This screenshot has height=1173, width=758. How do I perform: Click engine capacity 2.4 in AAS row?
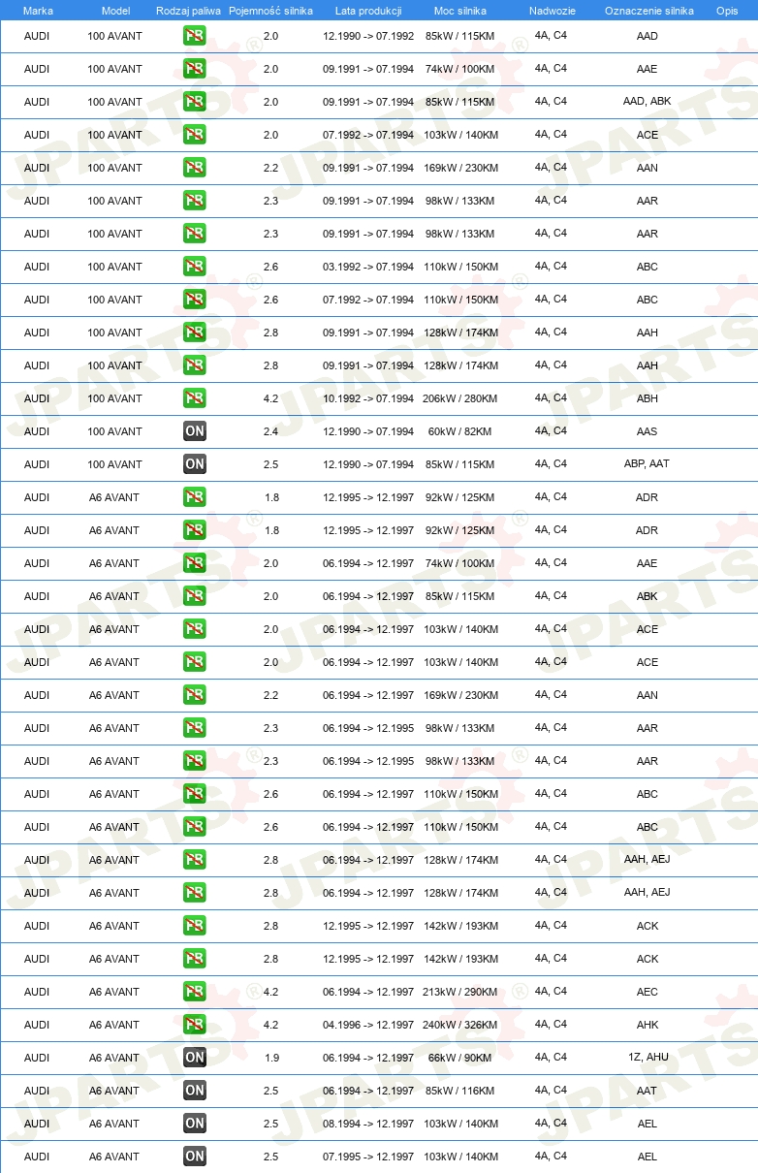(x=270, y=431)
